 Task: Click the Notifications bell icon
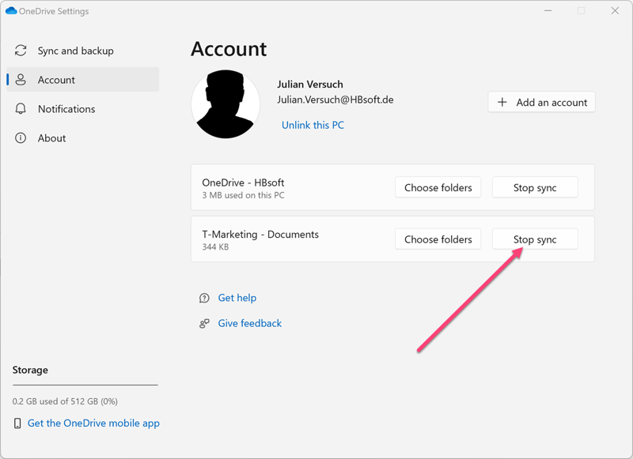pos(21,109)
